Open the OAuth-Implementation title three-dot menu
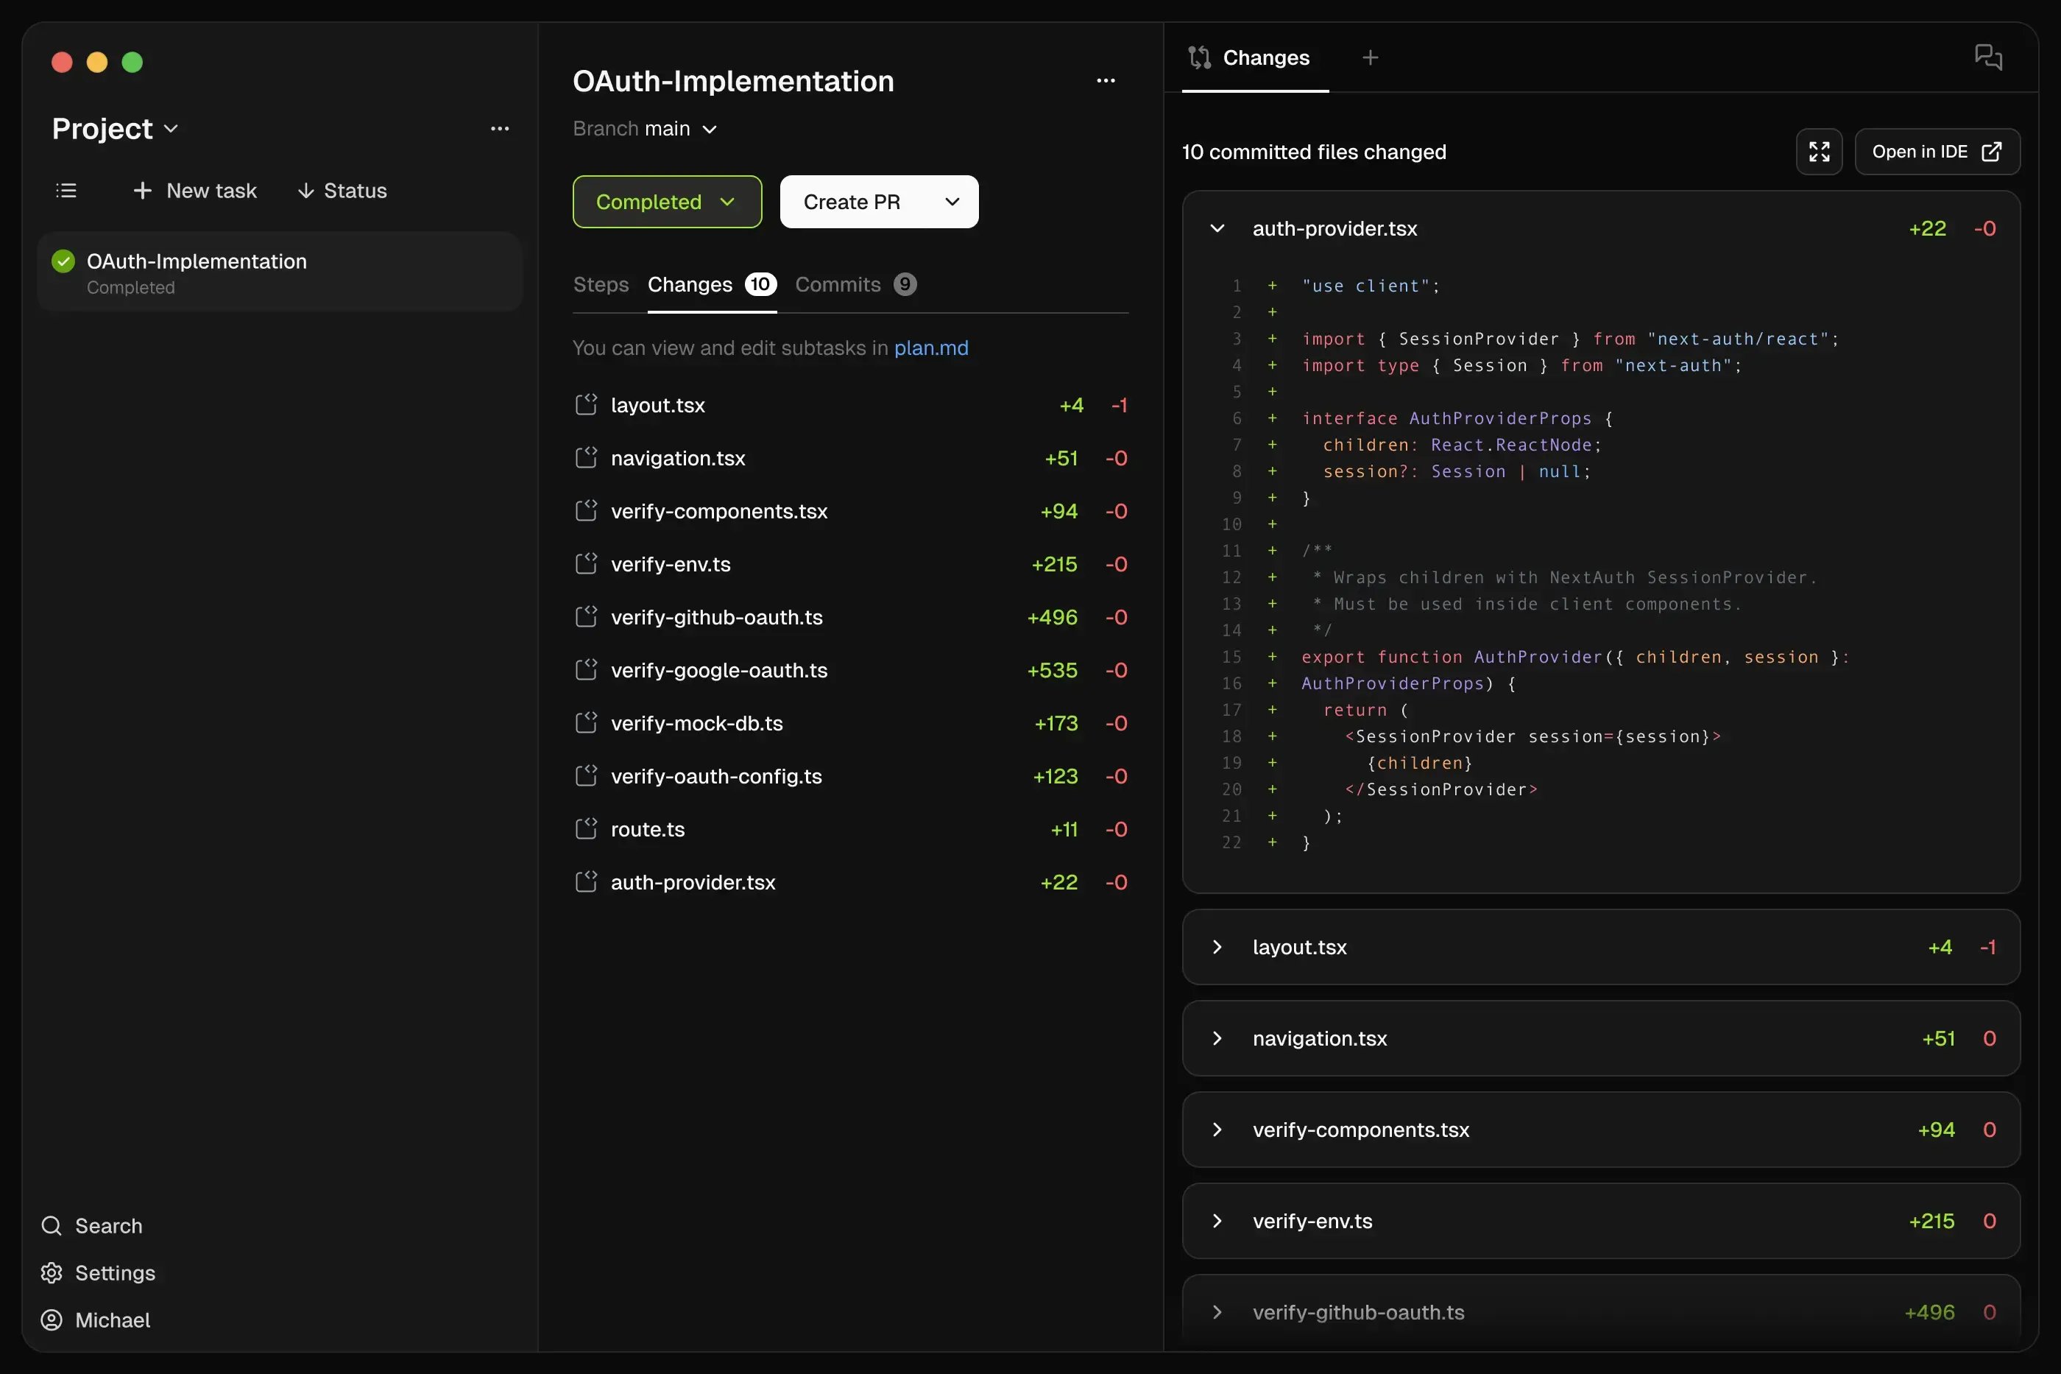Image resolution: width=2061 pixels, height=1374 pixels. coord(1106,80)
